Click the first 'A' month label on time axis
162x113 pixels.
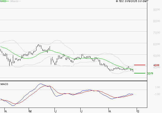6,111
